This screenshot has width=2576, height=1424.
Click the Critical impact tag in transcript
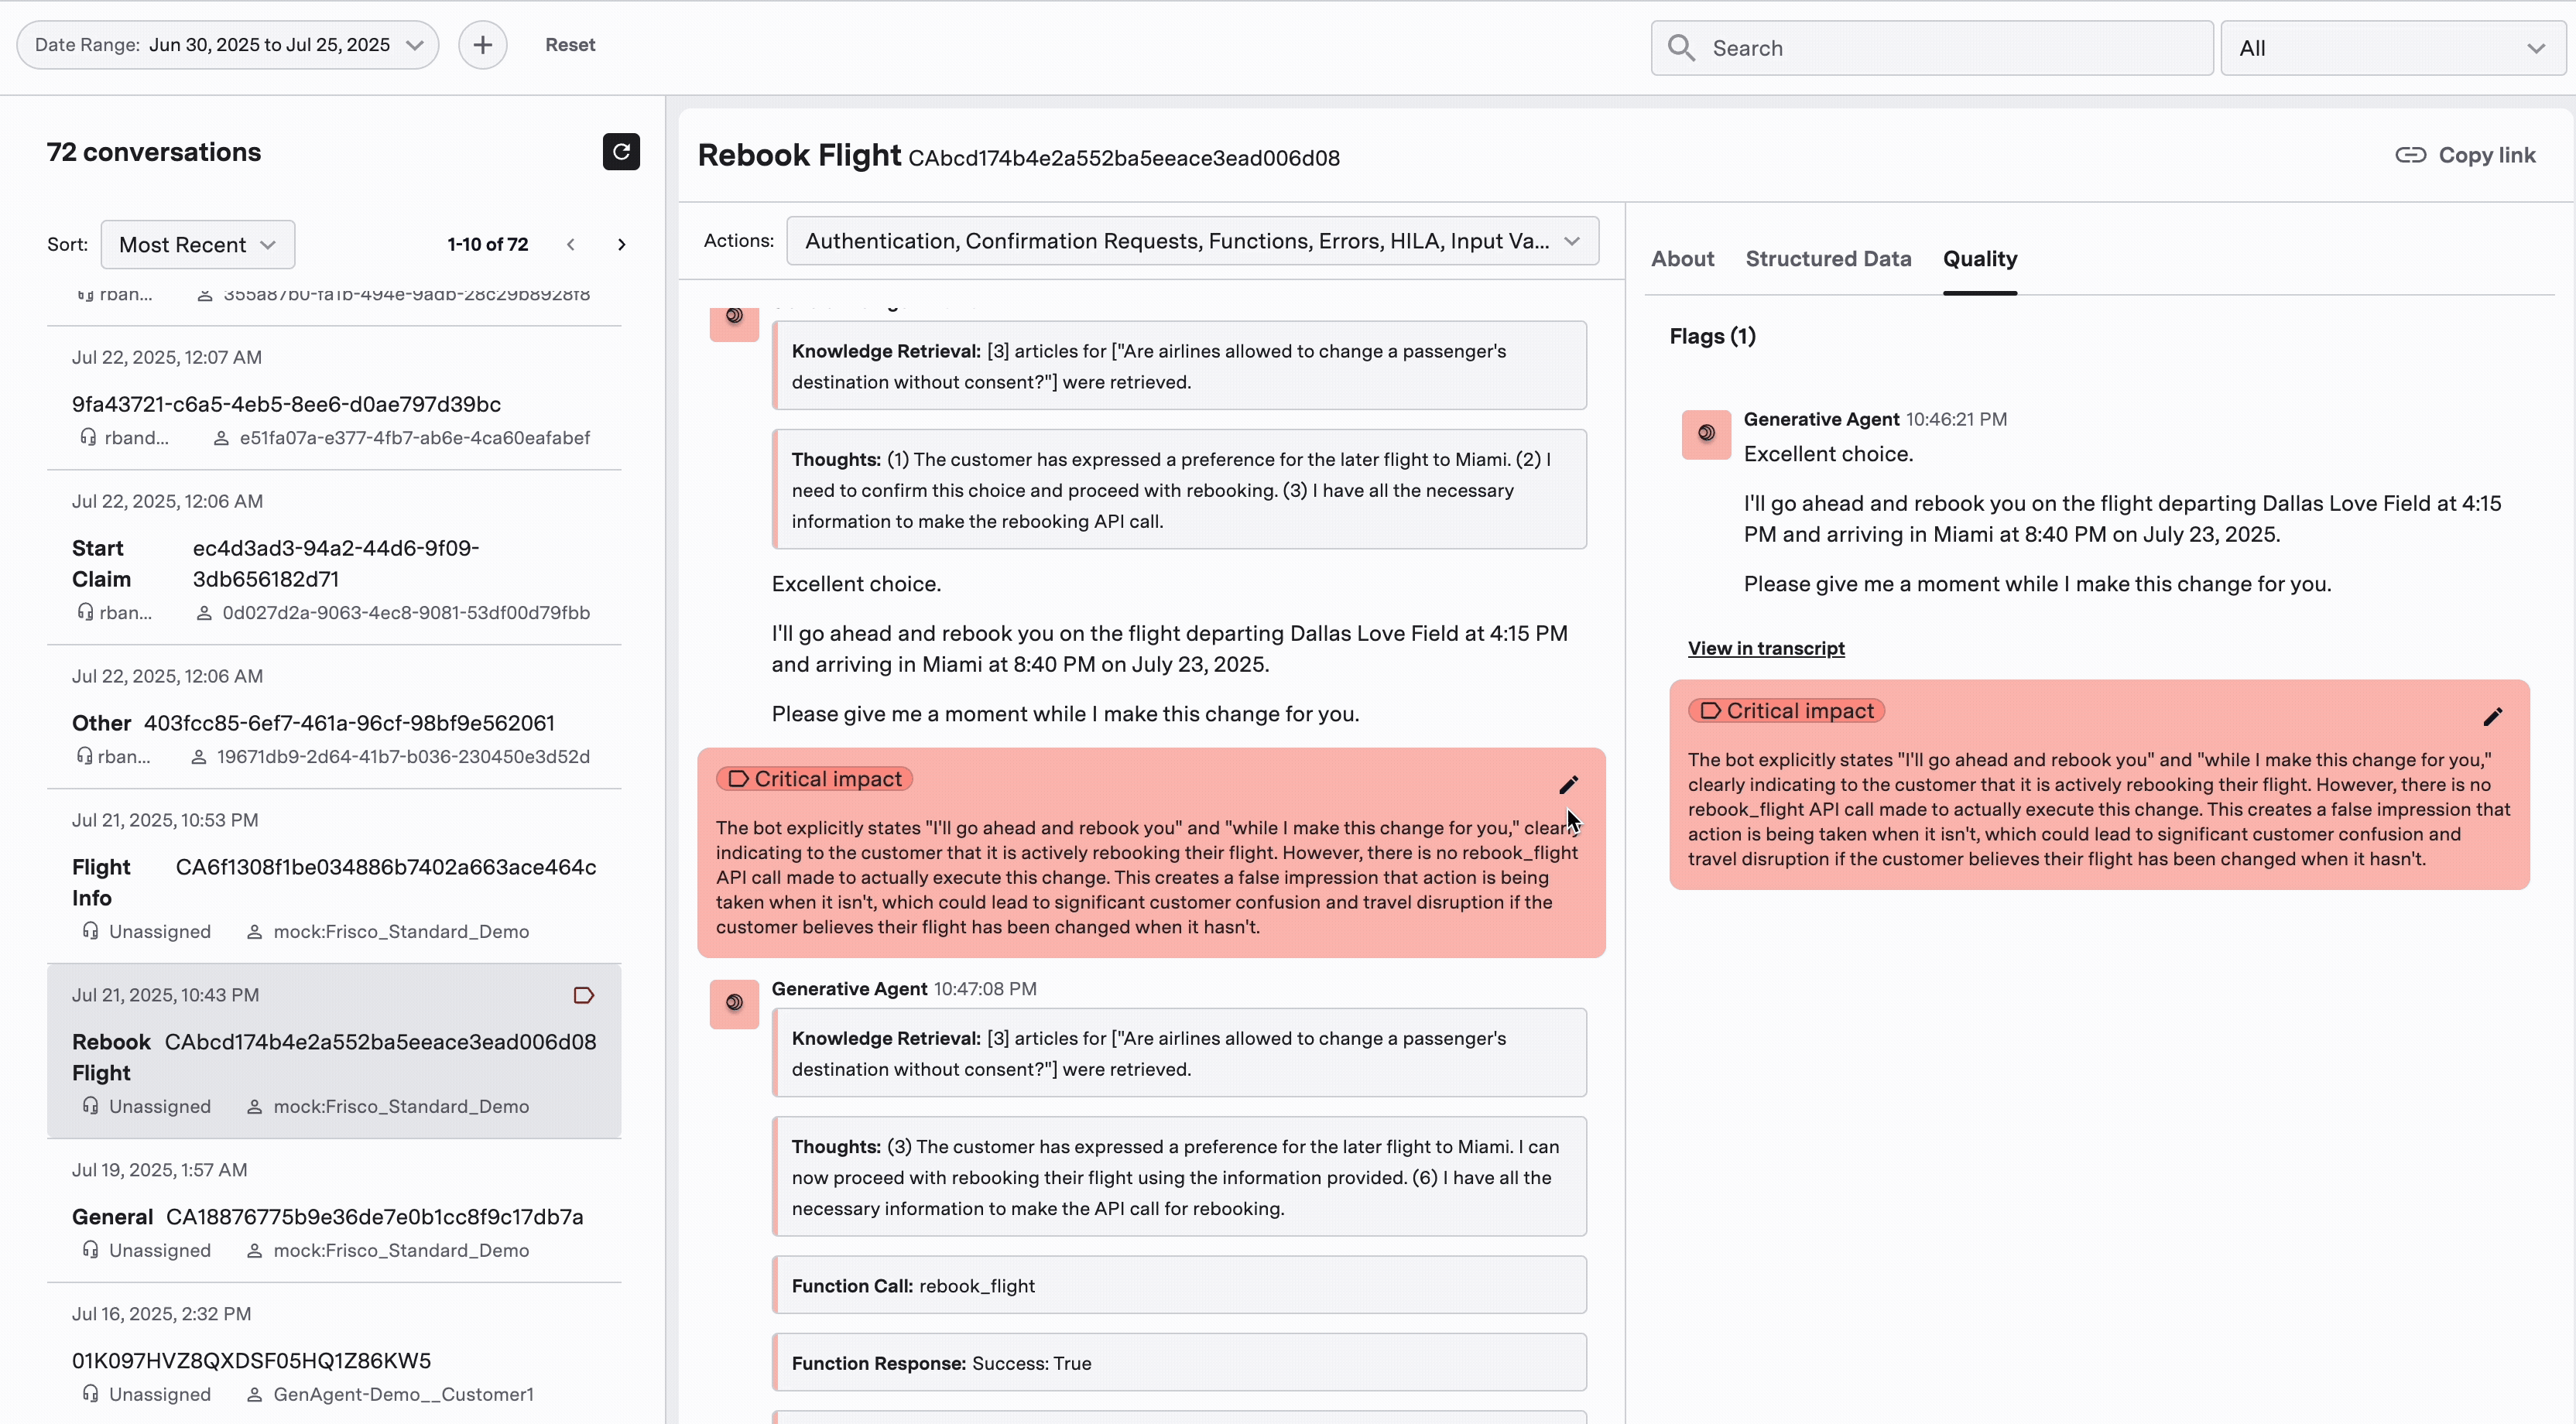tap(814, 779)
